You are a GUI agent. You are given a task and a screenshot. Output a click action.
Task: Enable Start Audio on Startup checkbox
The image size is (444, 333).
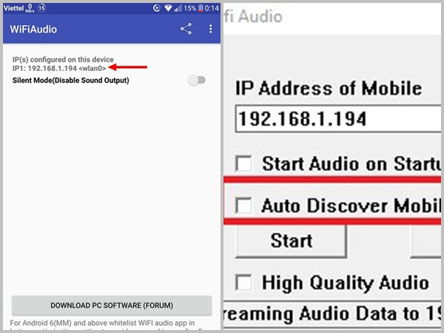pyautogui.click(x=243, y=164)
